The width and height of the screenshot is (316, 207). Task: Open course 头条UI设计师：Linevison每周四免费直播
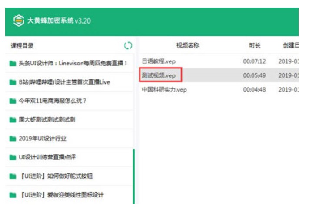click(73, 63)
